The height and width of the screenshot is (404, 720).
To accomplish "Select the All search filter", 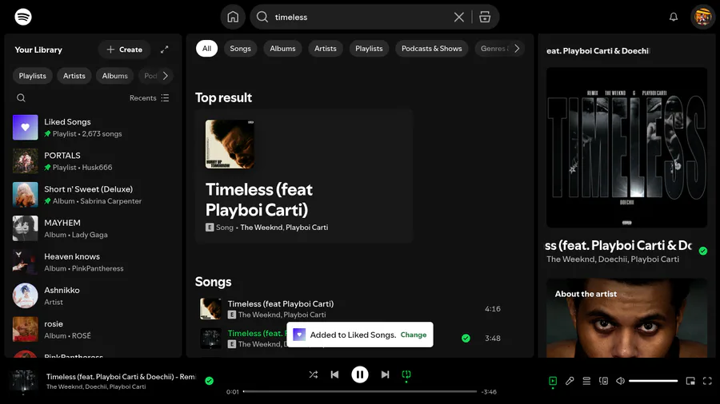I will pyautogui.click(x=206, y=48).
